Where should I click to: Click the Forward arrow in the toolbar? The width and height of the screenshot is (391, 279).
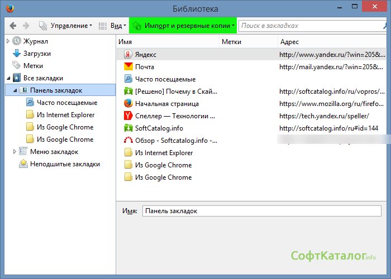[25, 26]
